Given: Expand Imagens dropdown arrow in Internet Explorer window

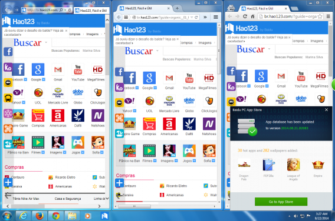Looking at the screenshot, I should pyautogui.click(x=64, y=152).
